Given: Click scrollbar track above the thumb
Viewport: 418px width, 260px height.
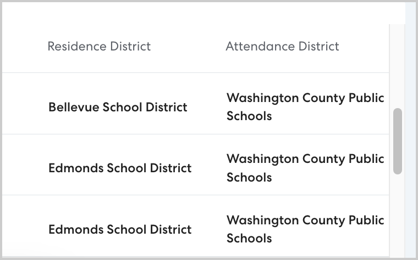Looking at the screenshot, I should tap(398, 66).
